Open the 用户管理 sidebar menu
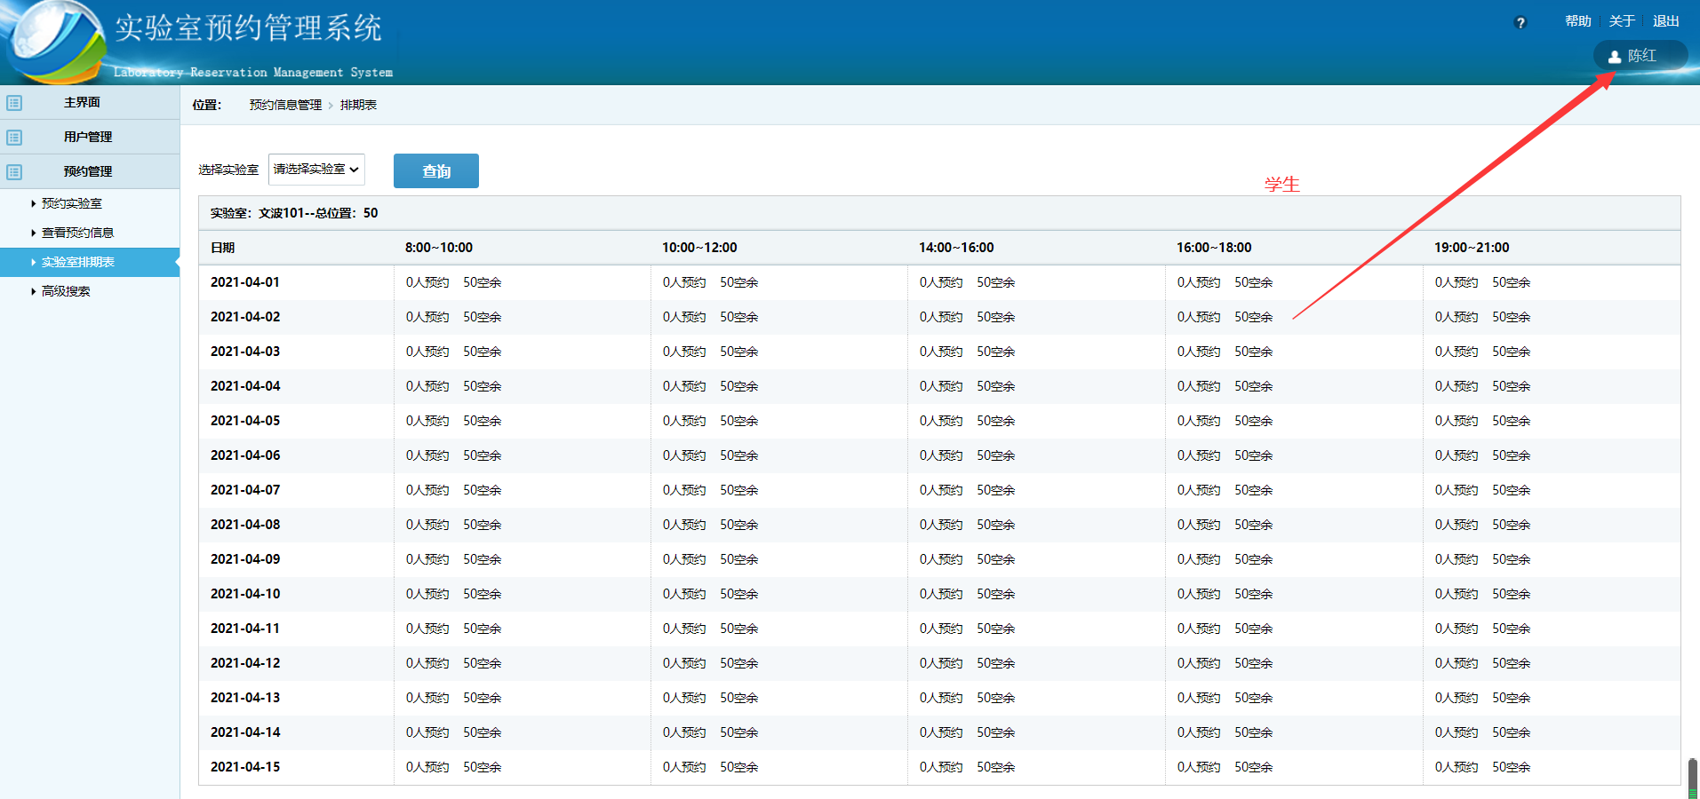 90,137
